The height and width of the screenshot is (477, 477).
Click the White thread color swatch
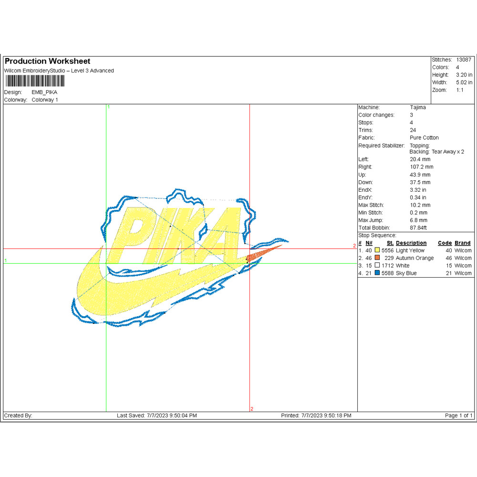pyautogui.click(x=377, y=266)
